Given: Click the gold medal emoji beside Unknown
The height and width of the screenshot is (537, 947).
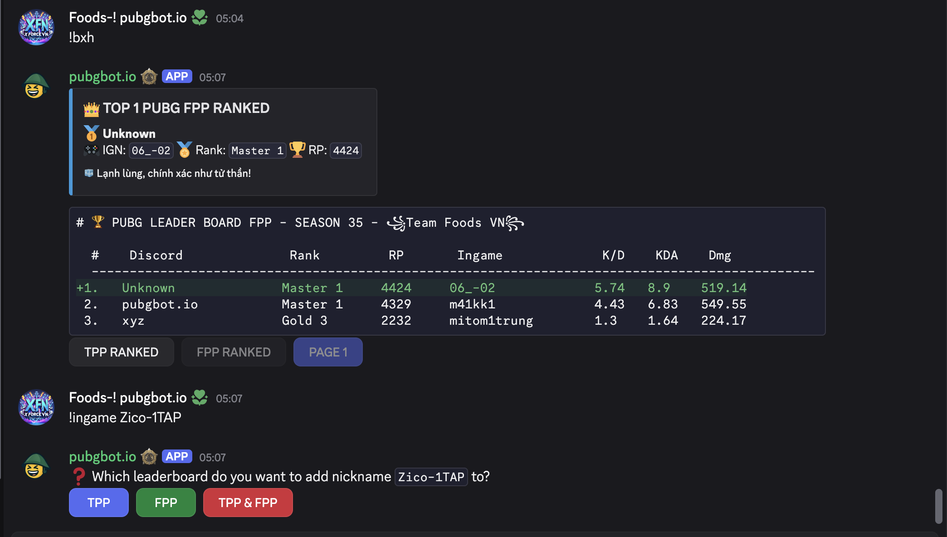Looking at the screenshot, I should tap(91, 133).
